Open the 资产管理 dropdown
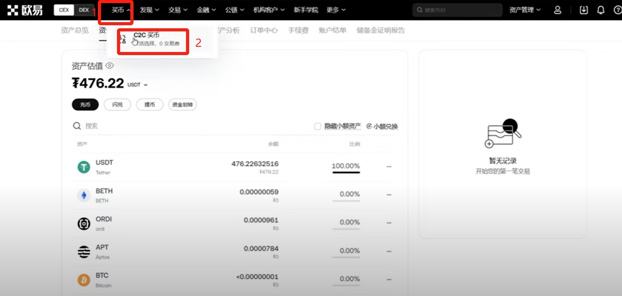This screenshot has width=622, height=296. 525,10
